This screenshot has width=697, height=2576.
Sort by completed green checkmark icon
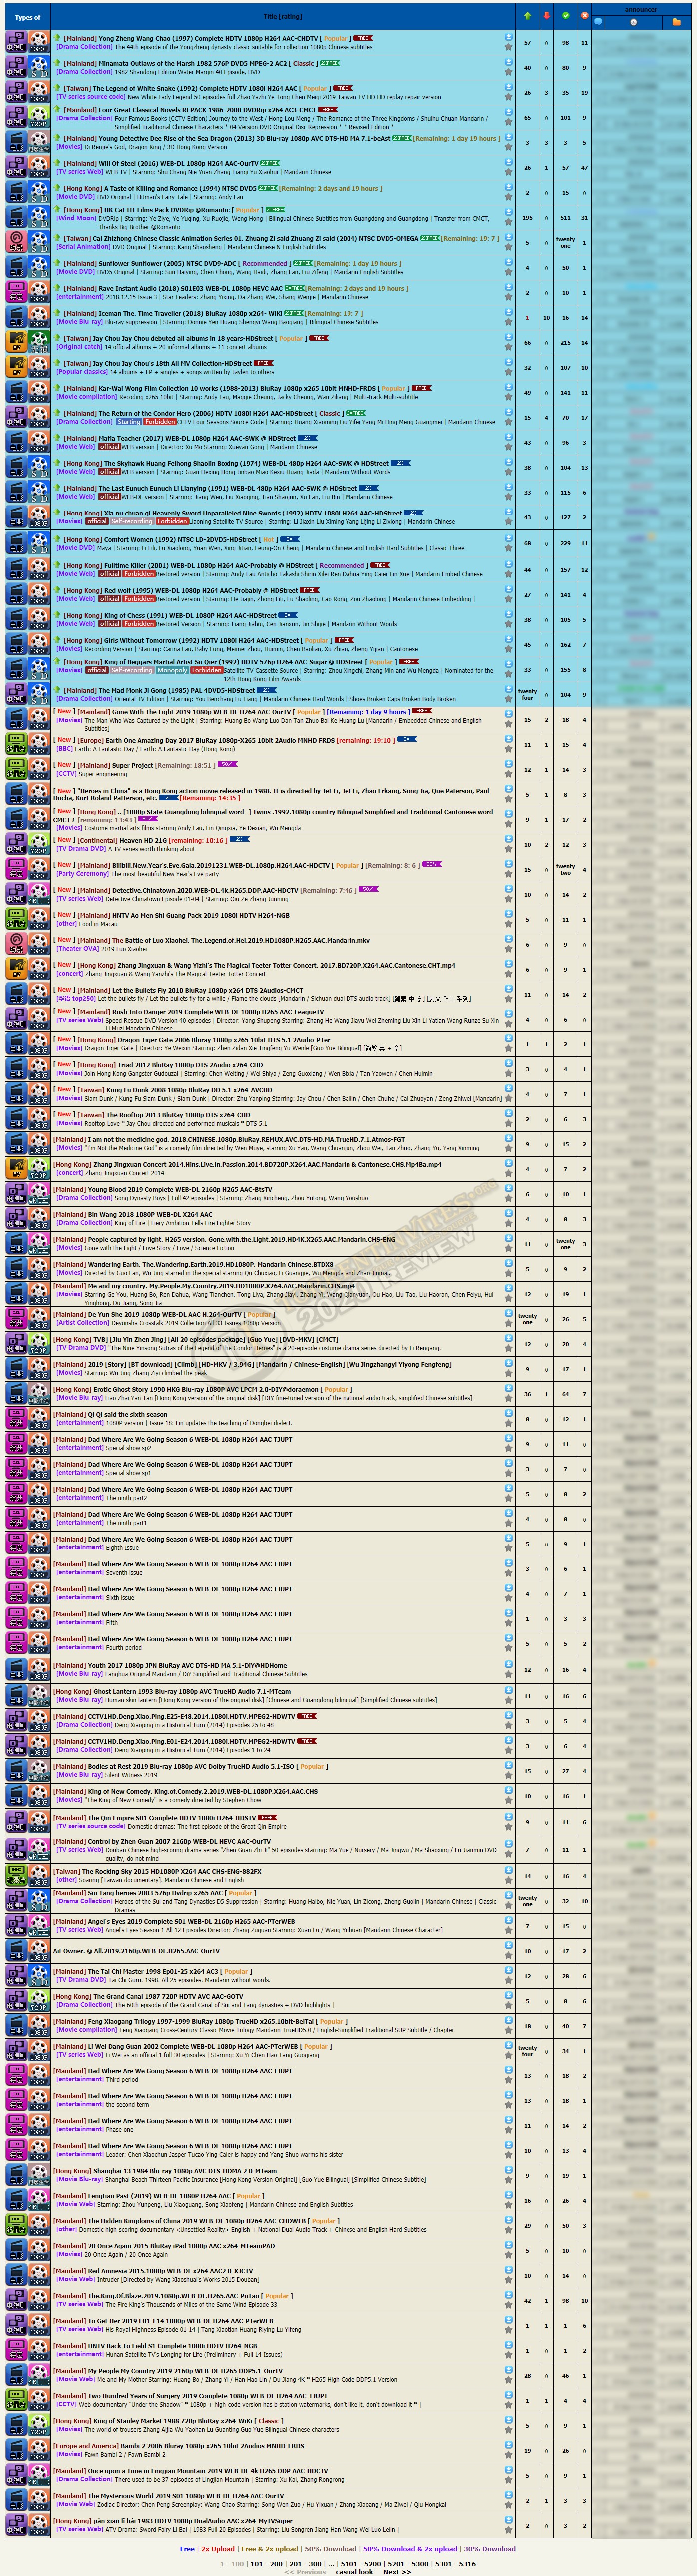pos(565,16)
